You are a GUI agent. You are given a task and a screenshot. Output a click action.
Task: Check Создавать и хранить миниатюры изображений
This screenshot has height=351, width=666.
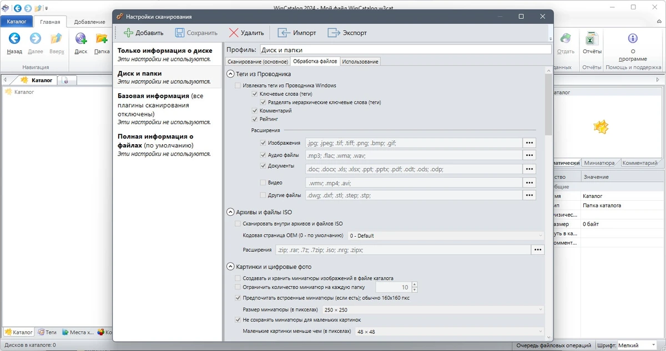point(238,278)
